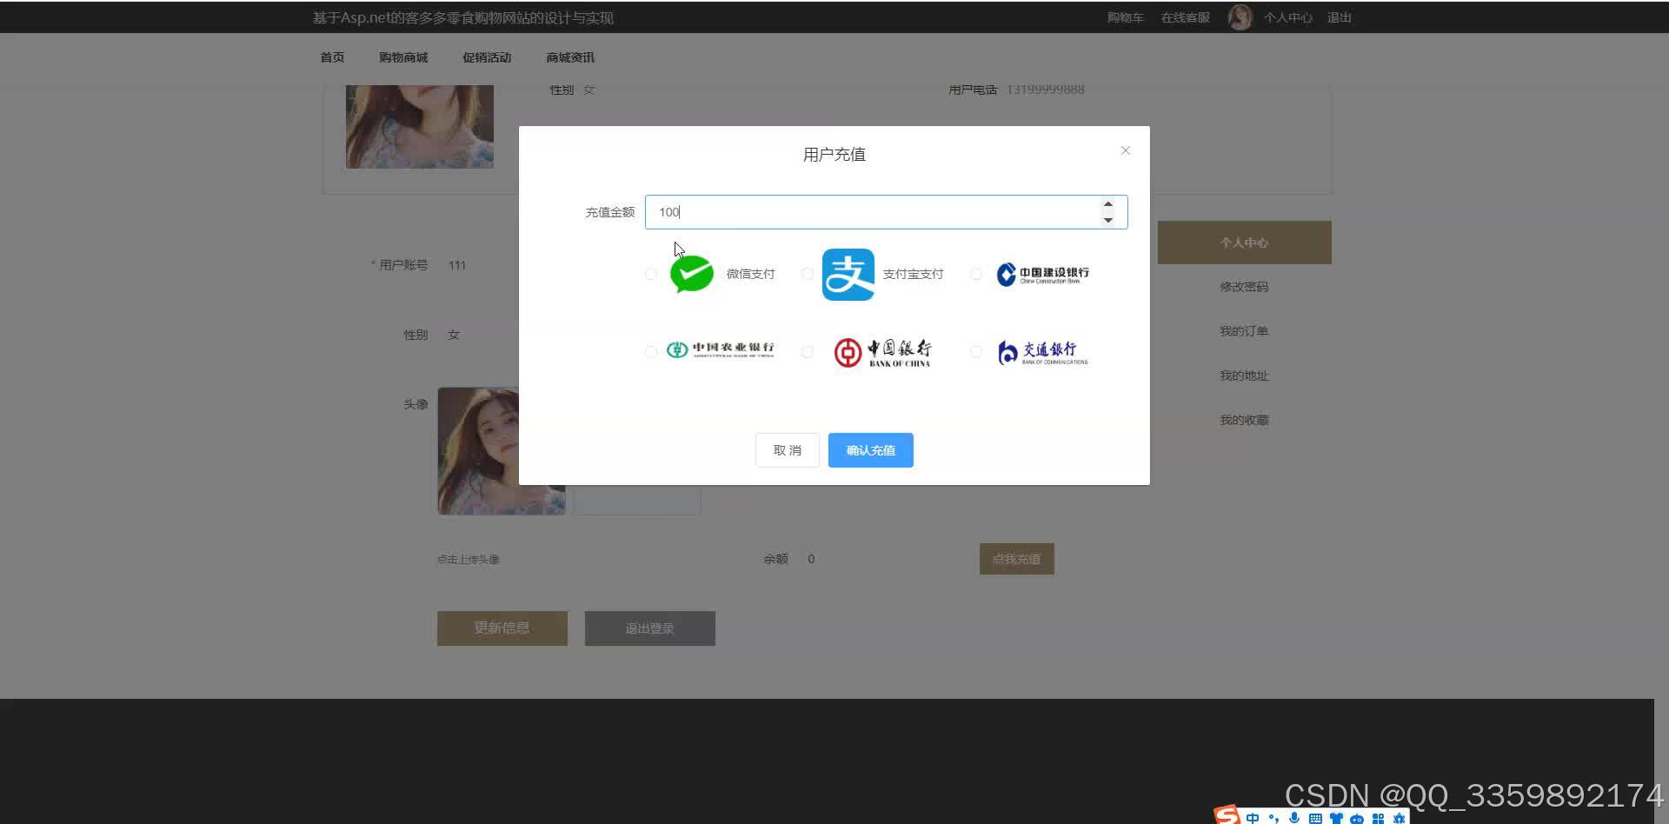Click the IME microphone voice input icon
1669x824 pixels.
click(1294, 818)
